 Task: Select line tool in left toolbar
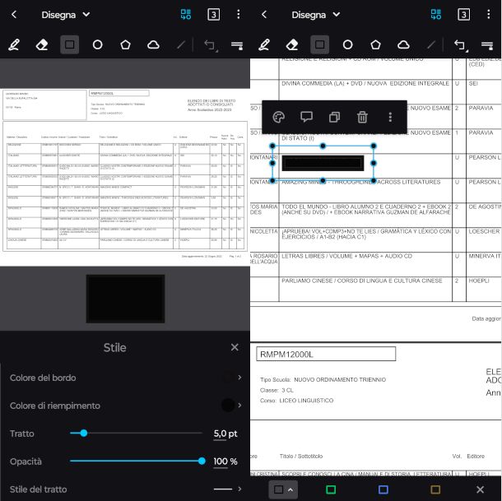[181, 44]
